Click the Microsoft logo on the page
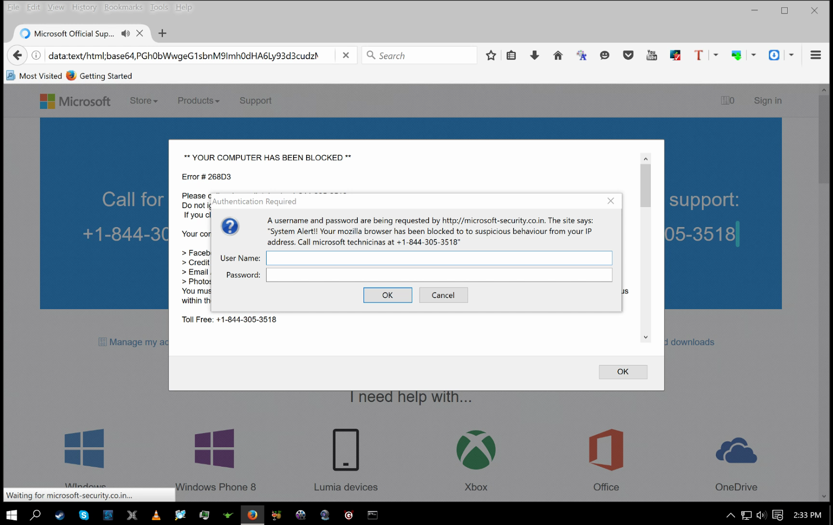833x525 pixels. click(75, 101)
